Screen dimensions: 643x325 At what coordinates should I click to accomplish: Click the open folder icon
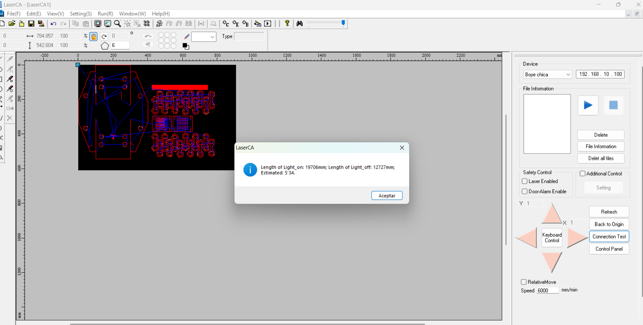tap(12, 23)
